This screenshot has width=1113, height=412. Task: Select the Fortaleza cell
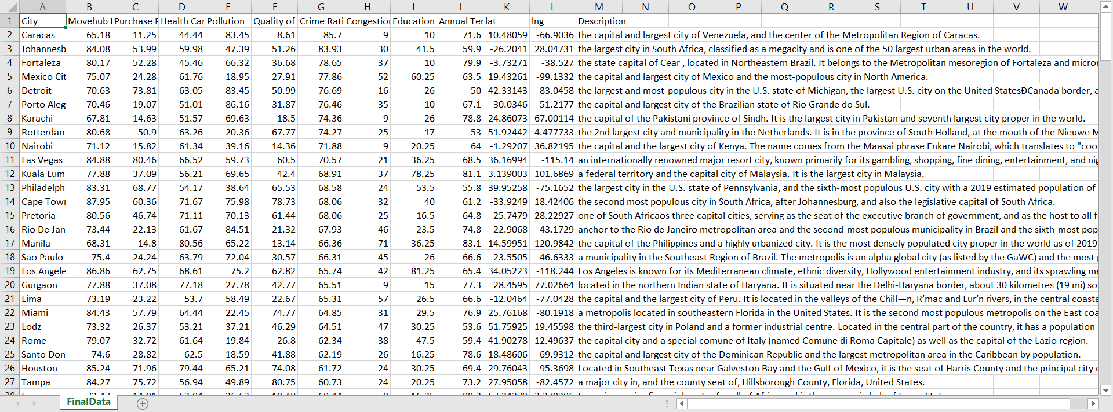point(43,62)
